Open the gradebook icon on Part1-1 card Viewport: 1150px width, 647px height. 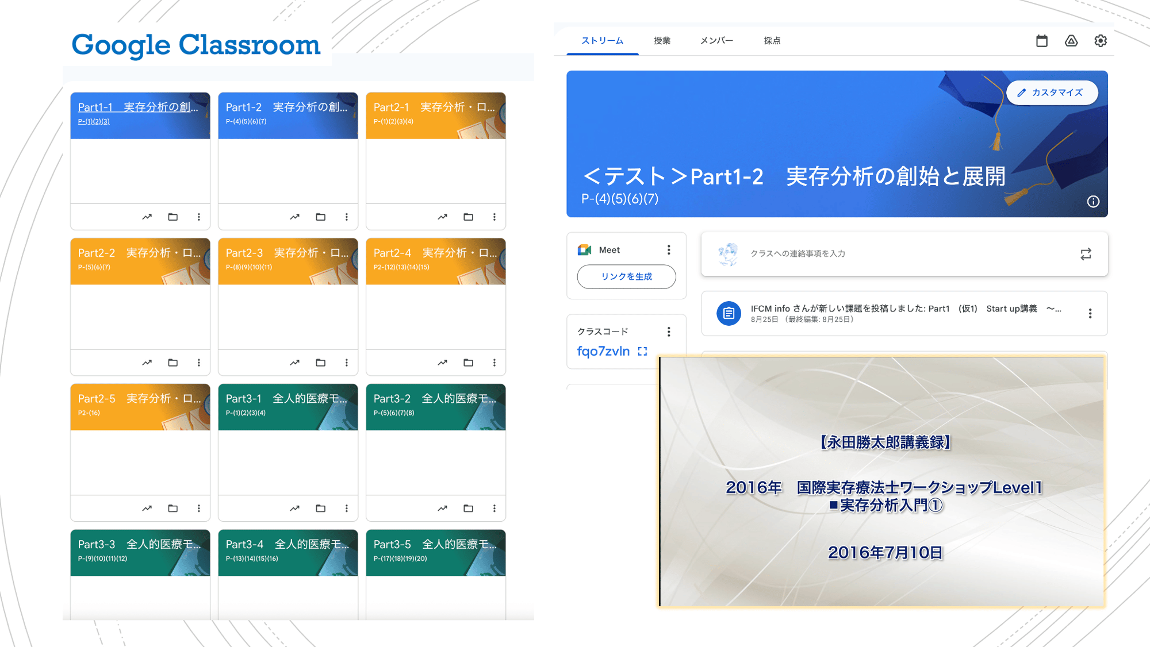pos(147,217)
